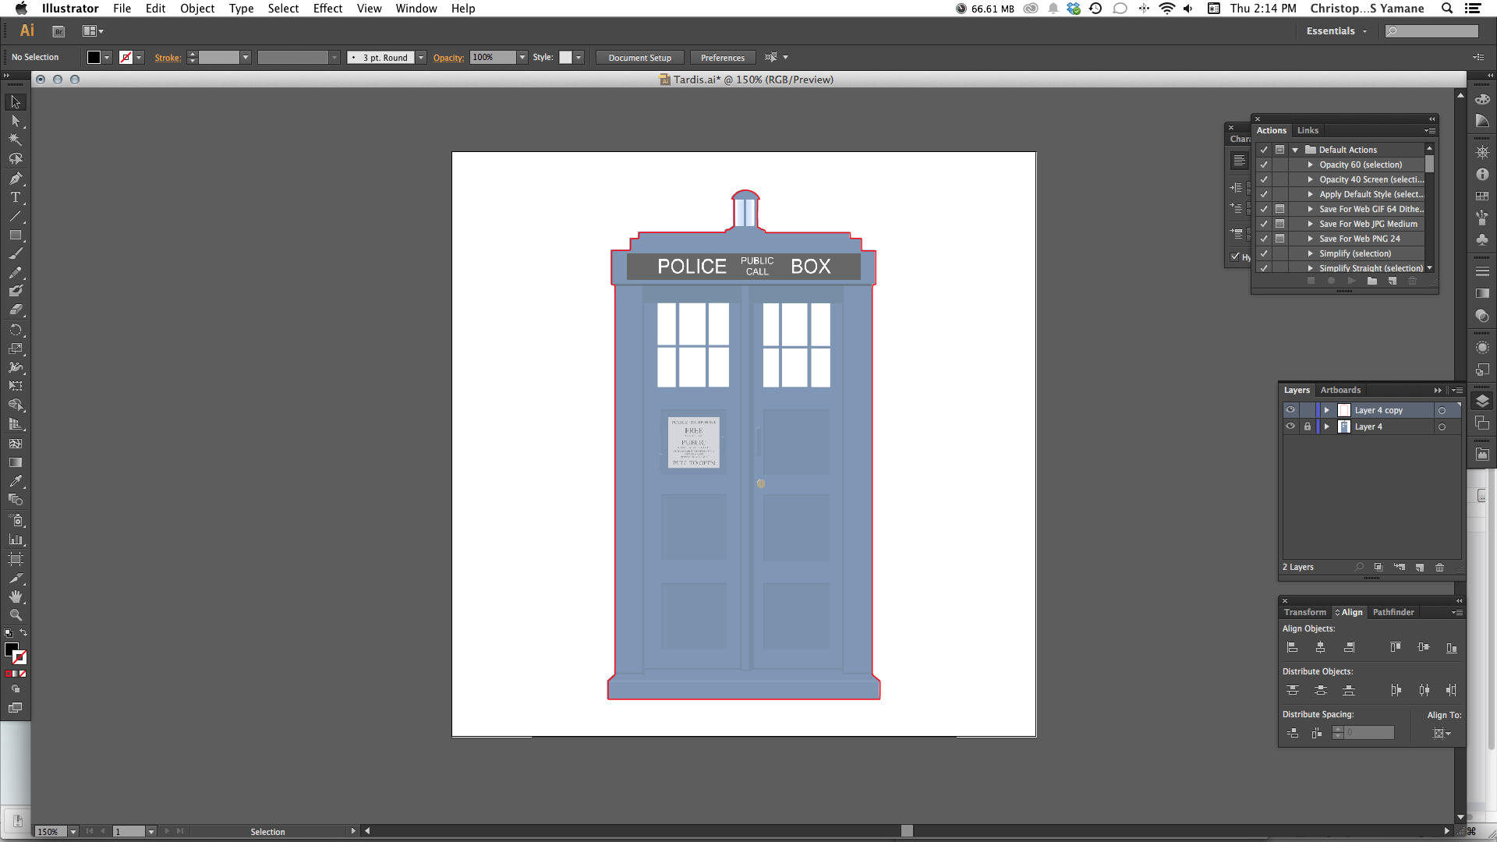The width and height of the screenshot is (1497, 842).
Task: Switch to the Pathfinder tab
Action: coord(1393,612)
